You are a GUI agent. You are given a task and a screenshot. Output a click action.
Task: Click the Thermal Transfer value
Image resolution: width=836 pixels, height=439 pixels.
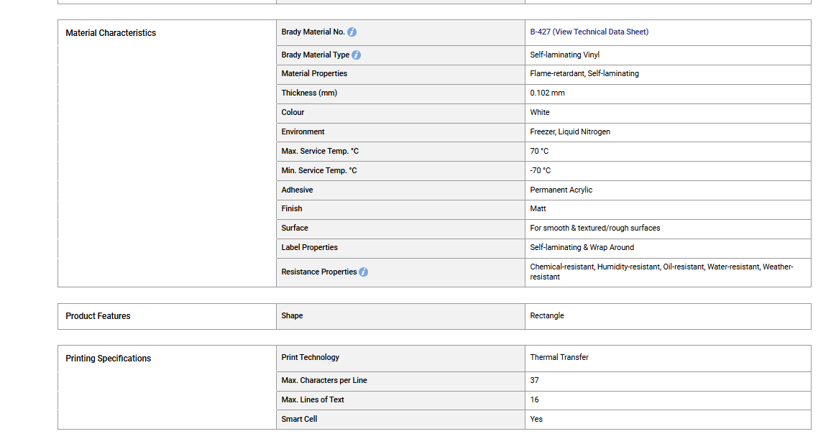click(x=559, y=357)
